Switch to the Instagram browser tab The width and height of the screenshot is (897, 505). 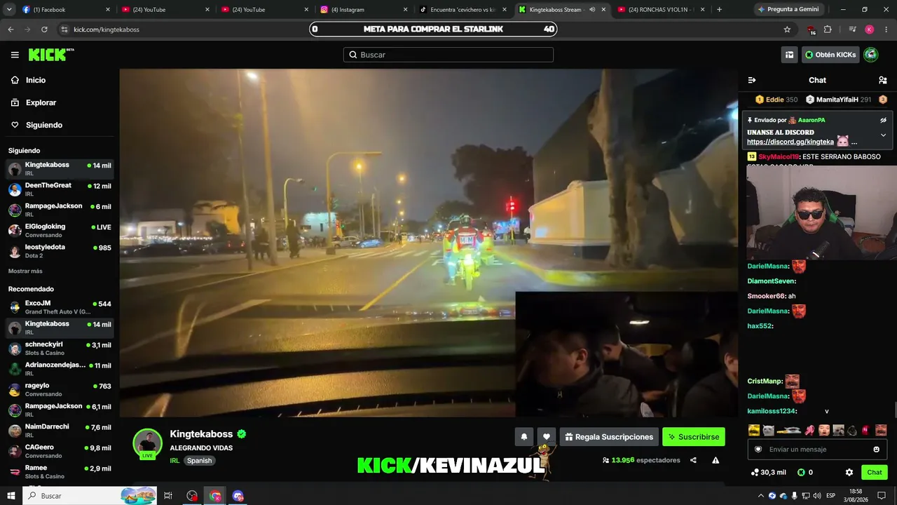(x=364, y=10)
